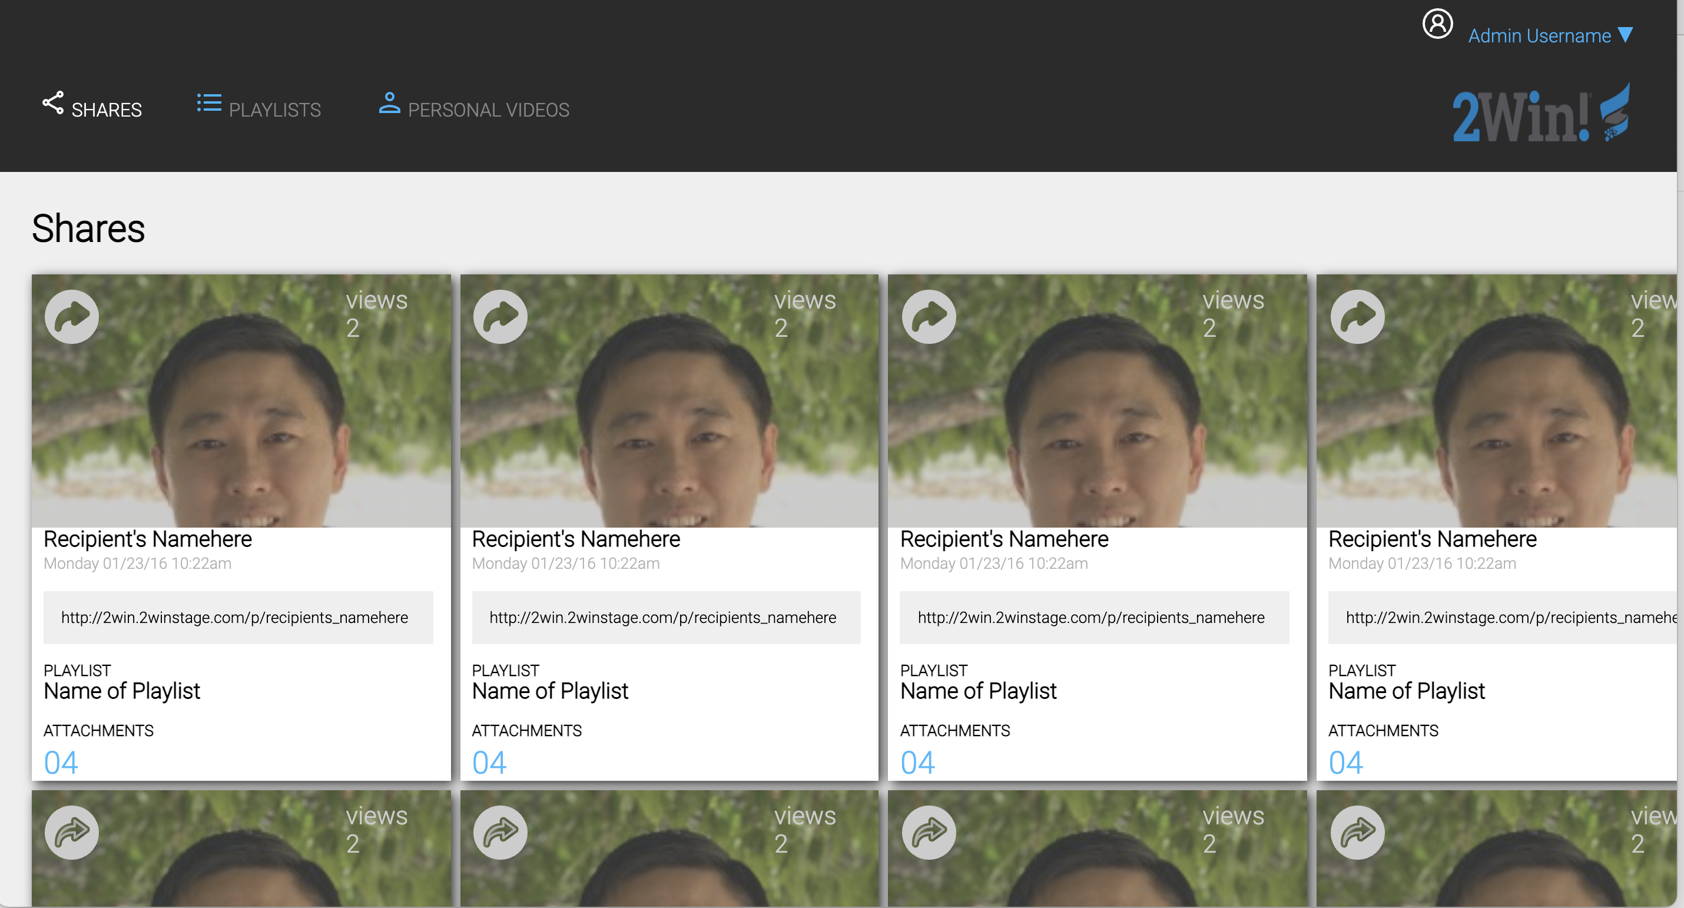Go to Personal Videos tab

(474, 107)
